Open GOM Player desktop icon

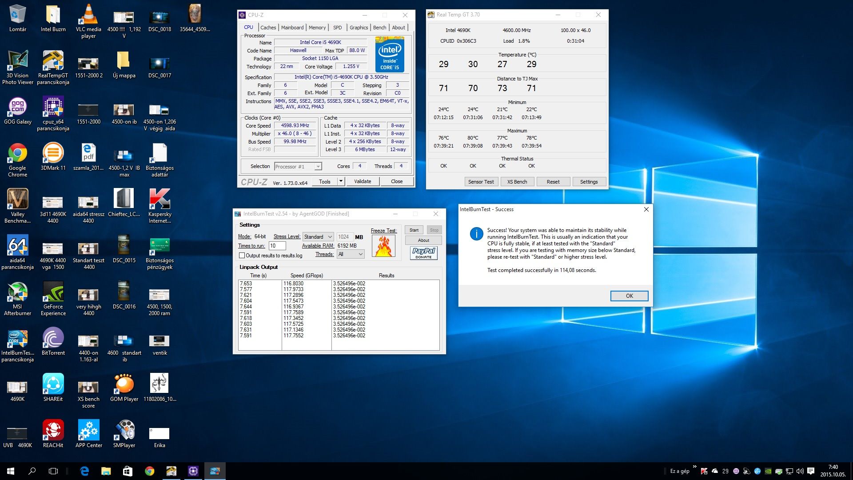(x=124, y=388)
